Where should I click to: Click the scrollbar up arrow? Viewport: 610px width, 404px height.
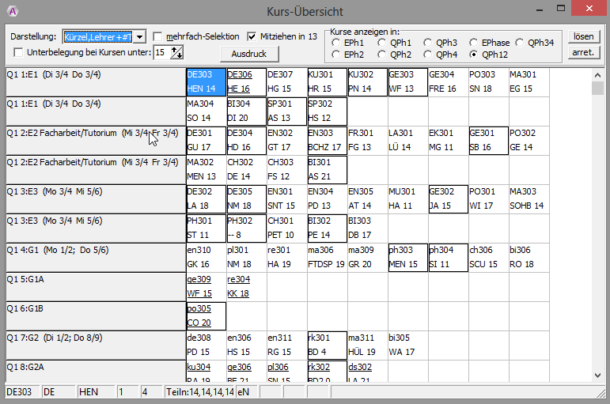(597, 74)
